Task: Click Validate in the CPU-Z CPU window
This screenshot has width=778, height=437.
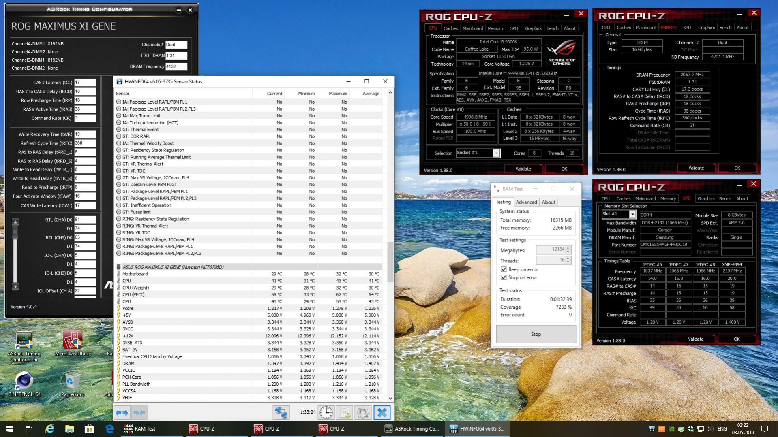Action: pyautogui.click(x=523, y=169)
